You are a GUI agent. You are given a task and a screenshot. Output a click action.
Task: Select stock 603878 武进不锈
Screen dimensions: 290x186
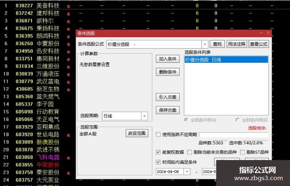point(37,150)
